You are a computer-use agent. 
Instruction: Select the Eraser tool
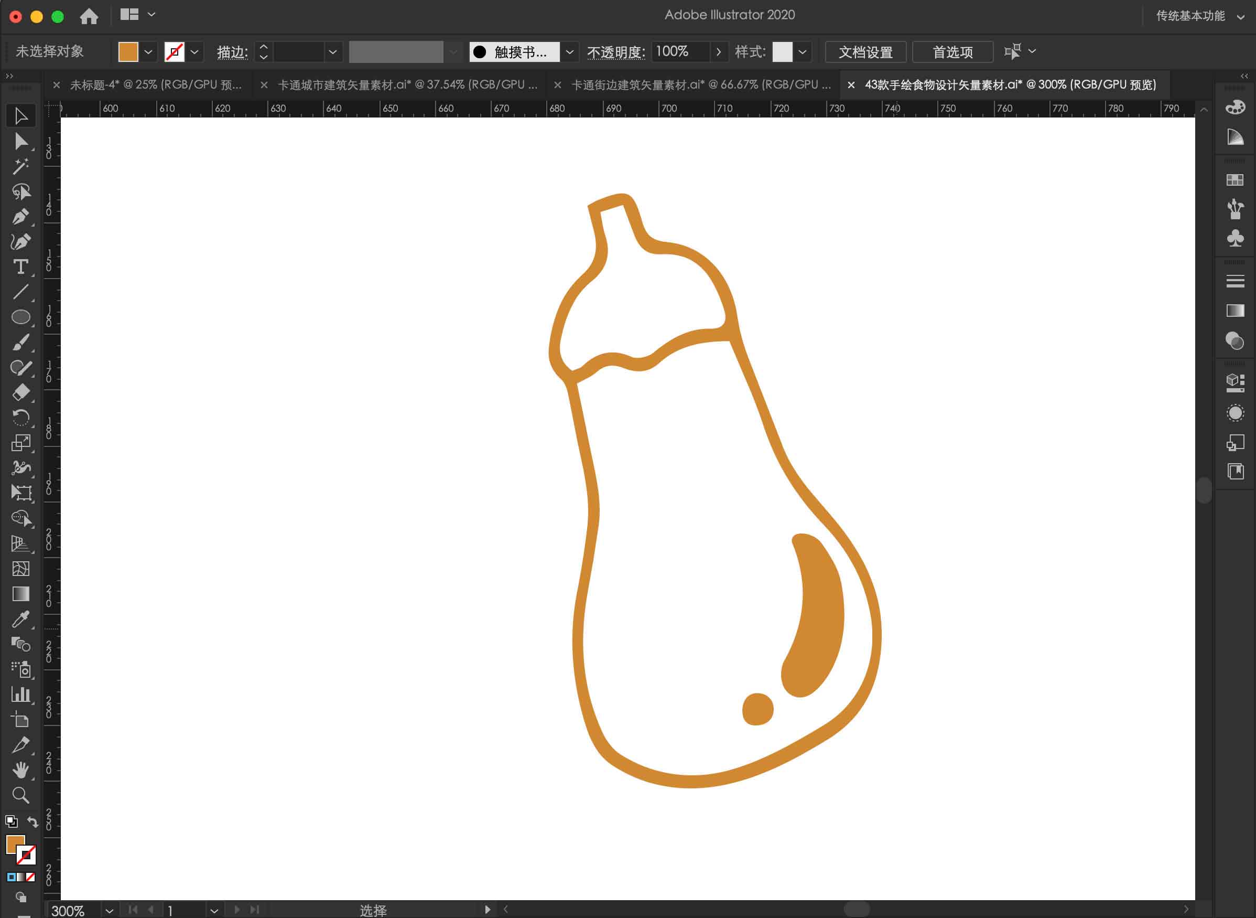(x=20, y=393)
